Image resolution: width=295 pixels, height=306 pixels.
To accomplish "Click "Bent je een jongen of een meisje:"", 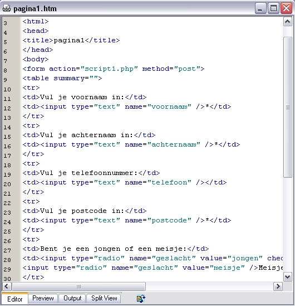I will (x=114, y=249).
